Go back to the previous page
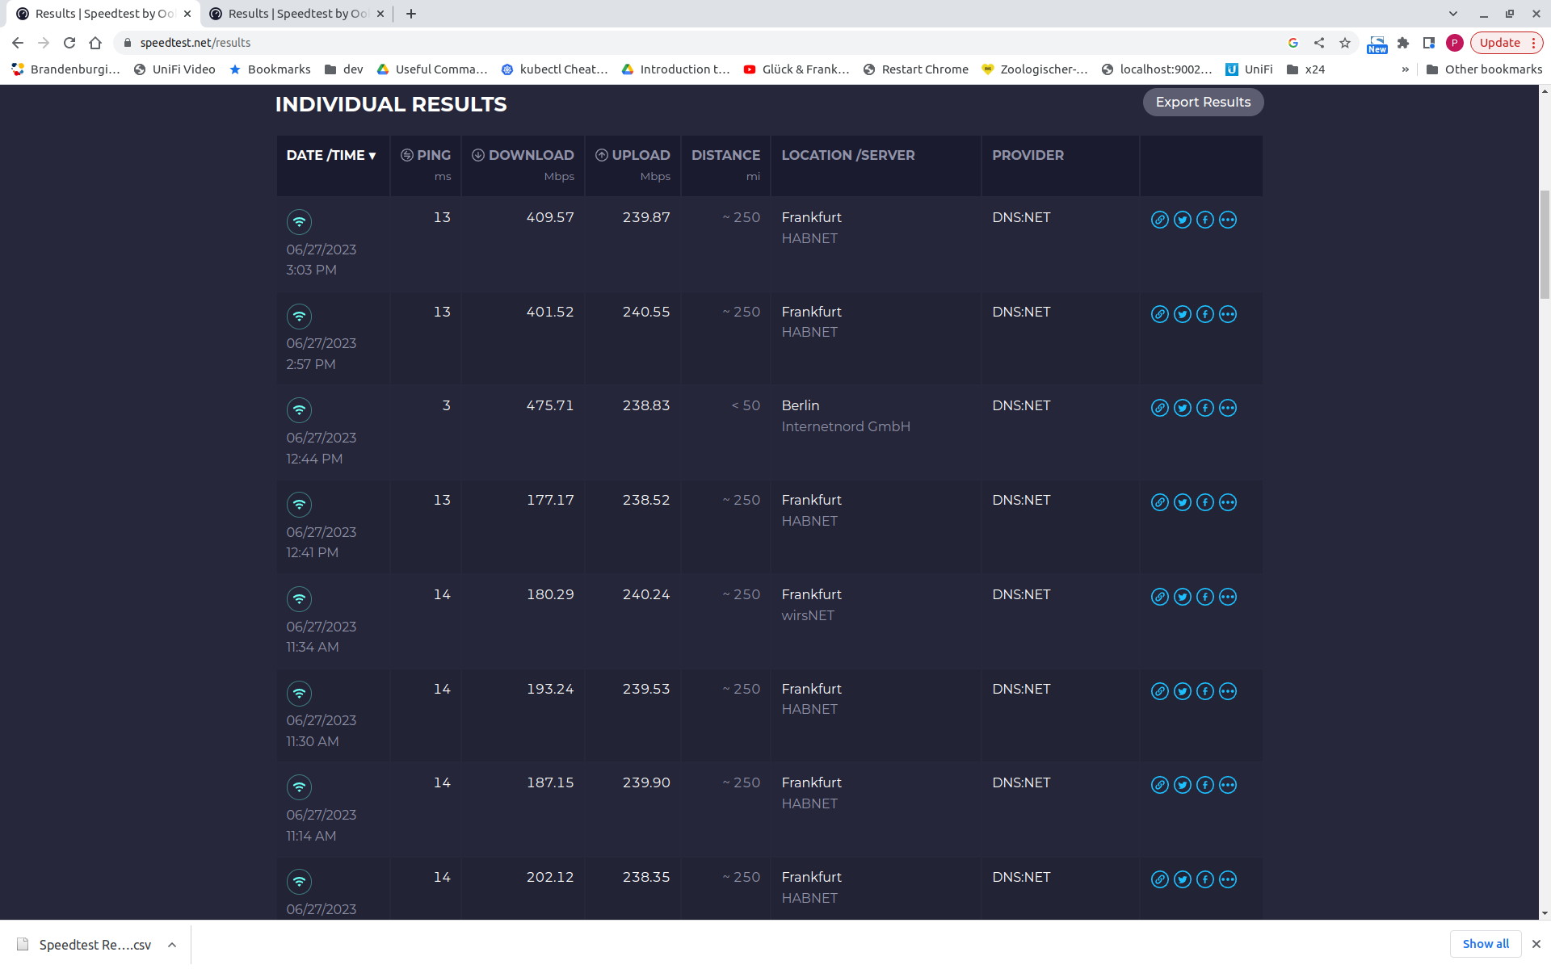The width and height of the screenshot is (1551, 969). coord(18,43)
